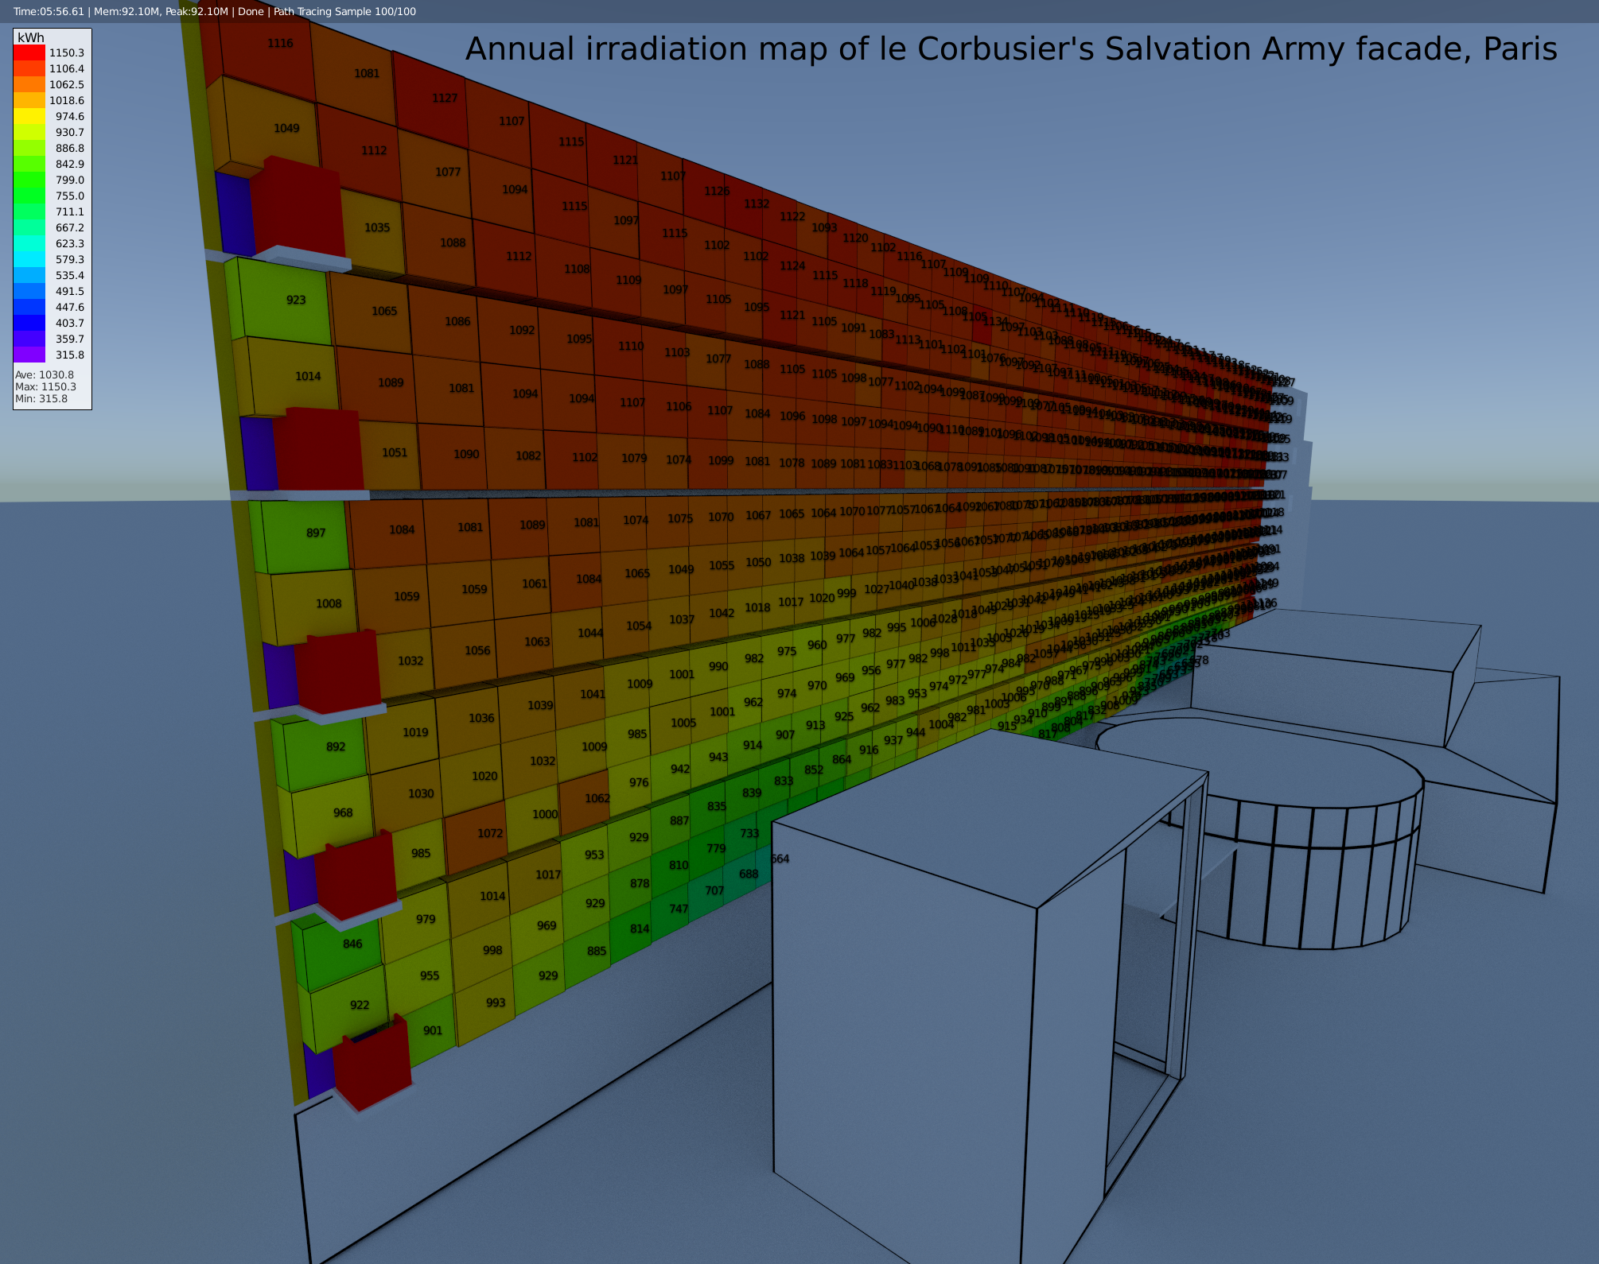
Task: Click the facade panel value 1127
Action: point(445,98)
